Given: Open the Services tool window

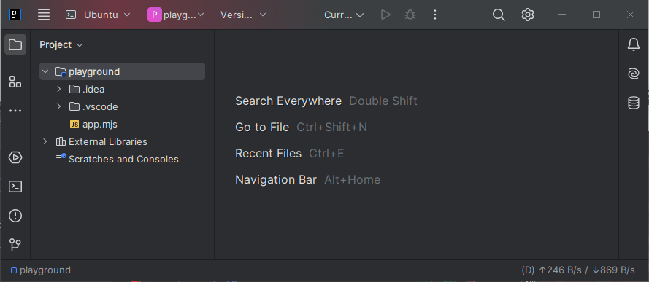Looking at the screenshot, I should click(x=15, y=157).
